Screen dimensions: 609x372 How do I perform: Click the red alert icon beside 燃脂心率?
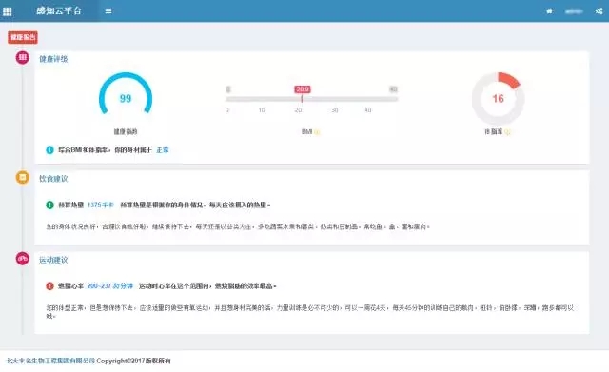point(49,286)
